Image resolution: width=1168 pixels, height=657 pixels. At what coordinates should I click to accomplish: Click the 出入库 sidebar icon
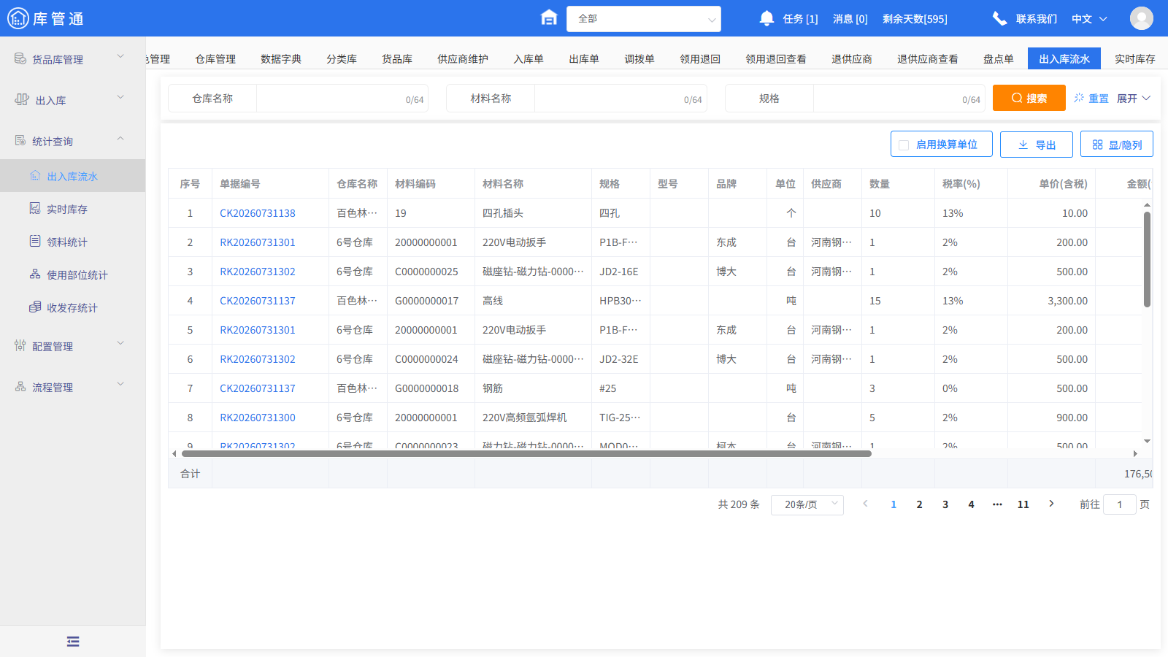[22, 99]
